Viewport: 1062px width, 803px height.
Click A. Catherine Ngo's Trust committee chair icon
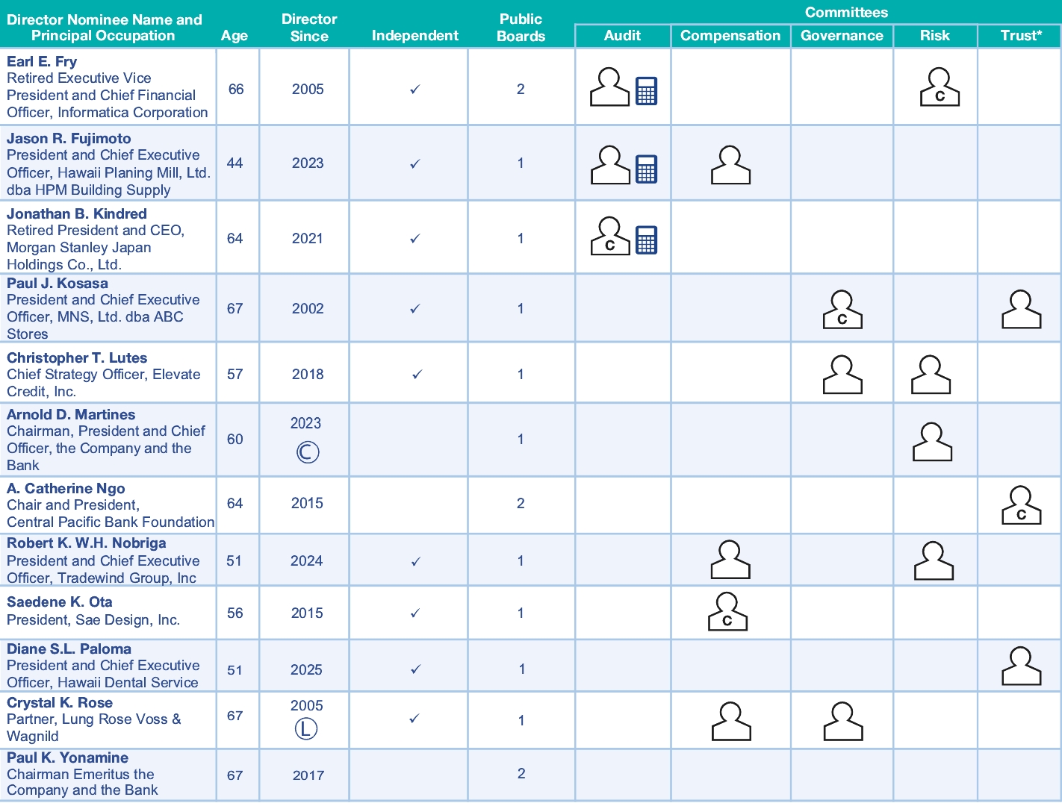pos(1021,506)
